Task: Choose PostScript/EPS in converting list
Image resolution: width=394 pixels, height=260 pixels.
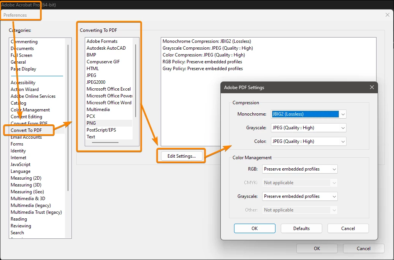Action: (101, 130)
